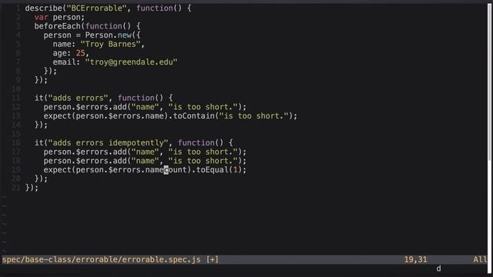Click the closing '});' on line 21
Image resolution: width=493 pixels, height=277 pixels.
click(32, 188)
